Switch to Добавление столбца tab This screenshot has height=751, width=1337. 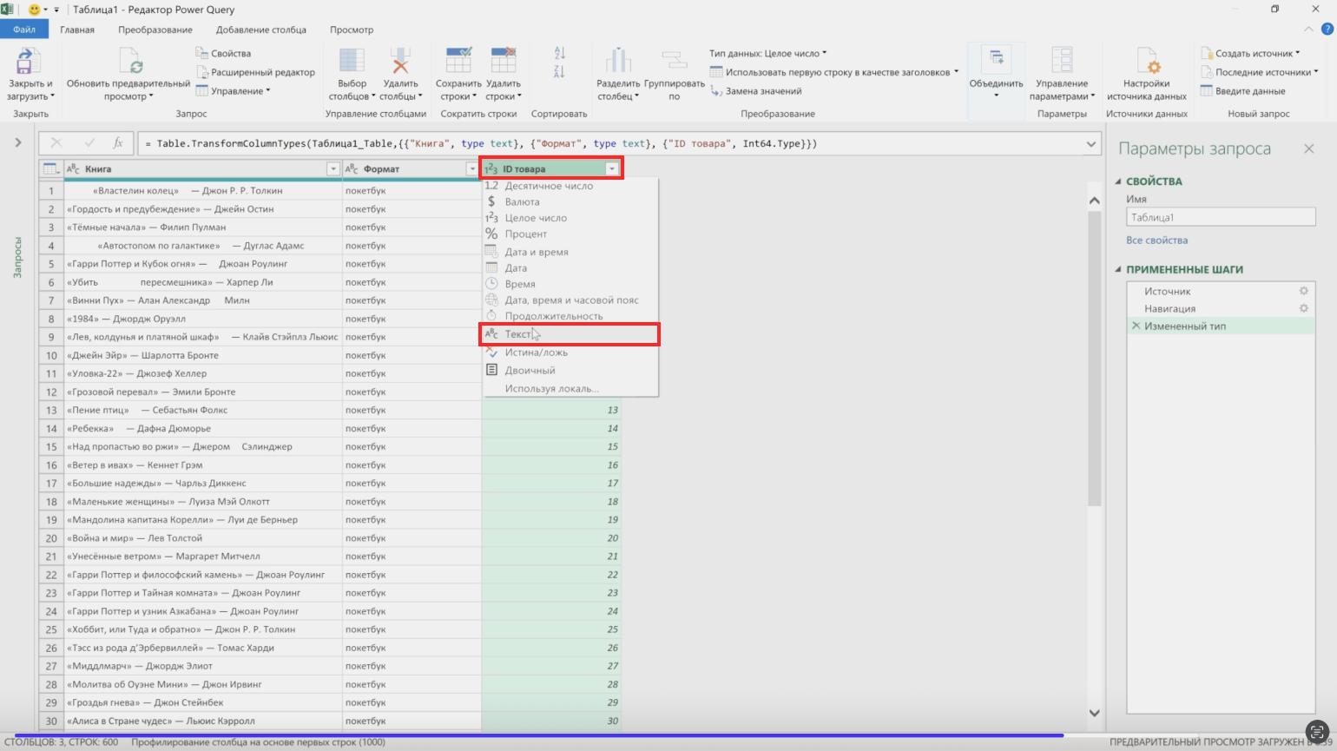[x=260, y=30]
